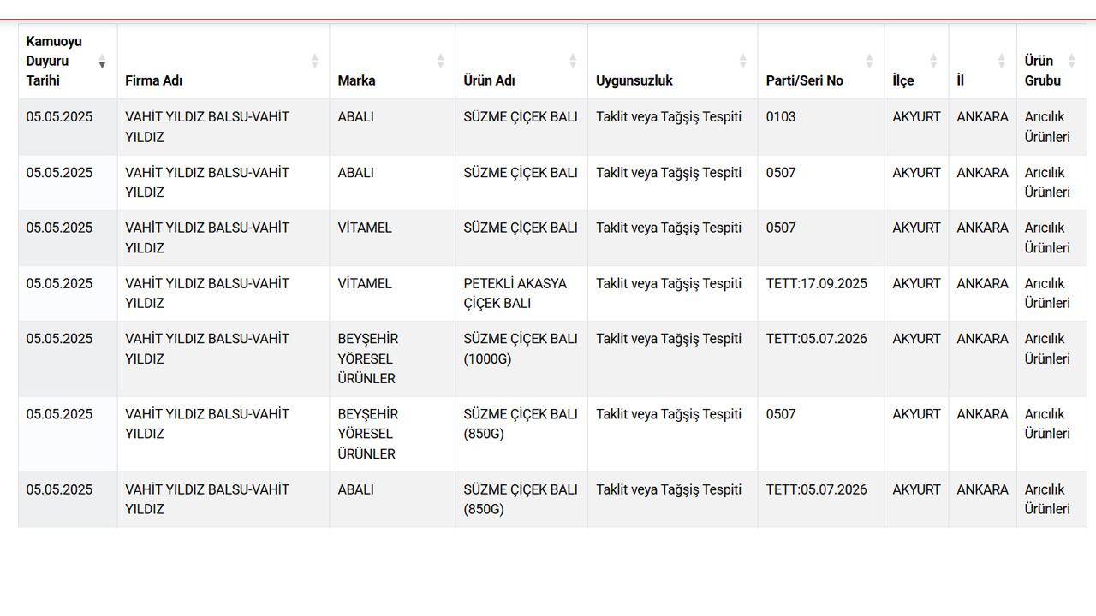Click sort arrows in Parti/Seri No column
The width and height of the screenshot is (1096, 616).
point(869,61)
